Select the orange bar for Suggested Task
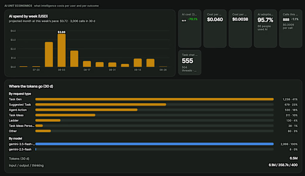The width and height of the screenshot is (305, 176). pos(101,104)
